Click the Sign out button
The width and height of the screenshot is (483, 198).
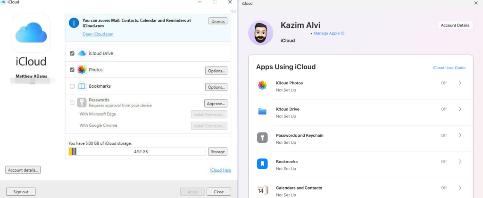point(21,191)
